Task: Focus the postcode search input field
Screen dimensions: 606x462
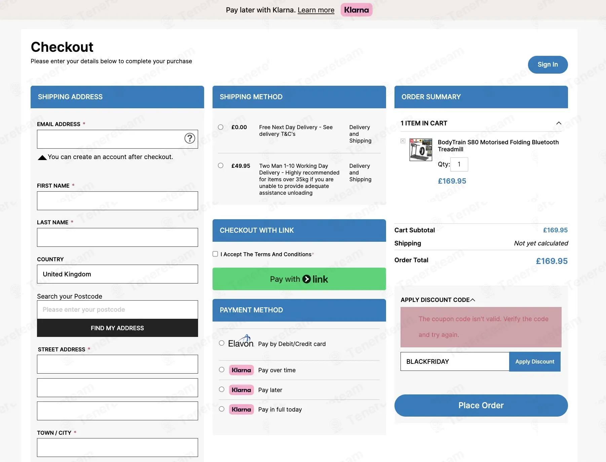Action: 117,310
